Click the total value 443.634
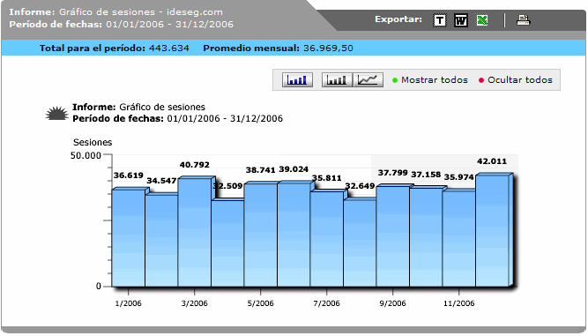Viewport: 588px width, 336px height. pyautogui.click(x=169, y=48)
